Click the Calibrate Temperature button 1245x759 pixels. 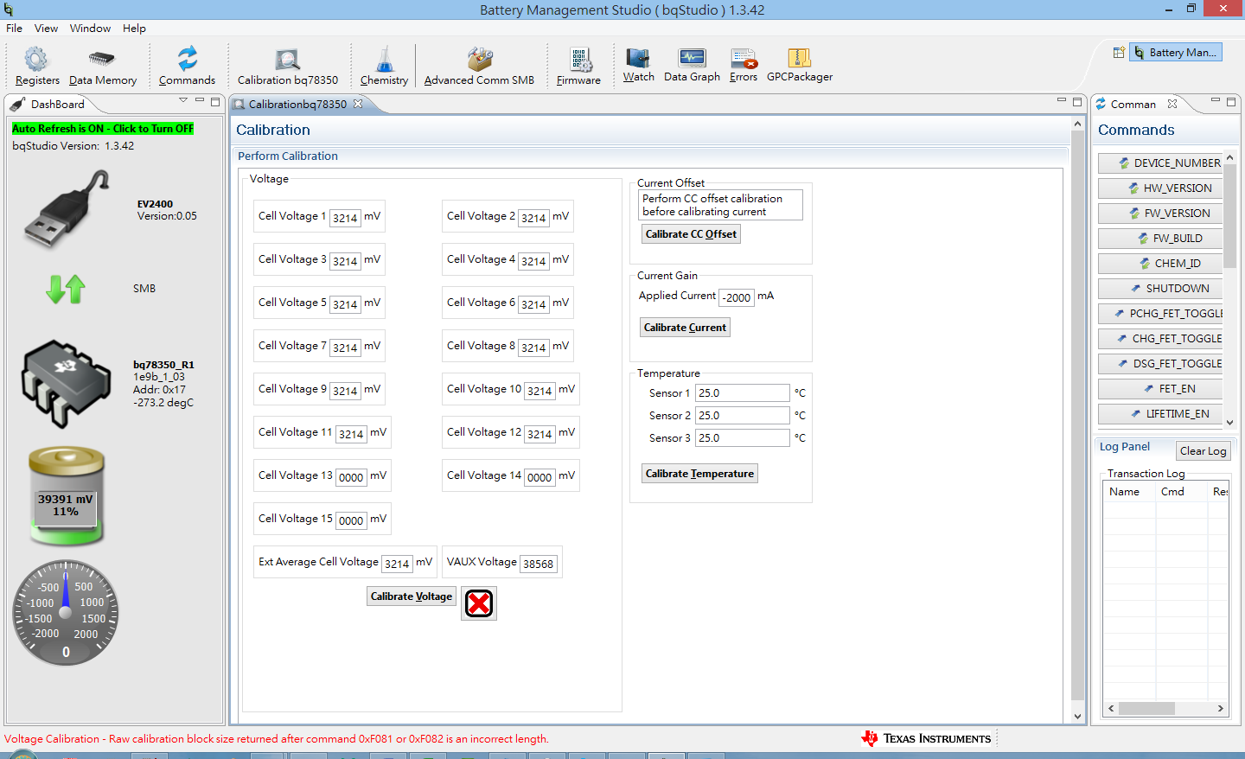[699, 474]
